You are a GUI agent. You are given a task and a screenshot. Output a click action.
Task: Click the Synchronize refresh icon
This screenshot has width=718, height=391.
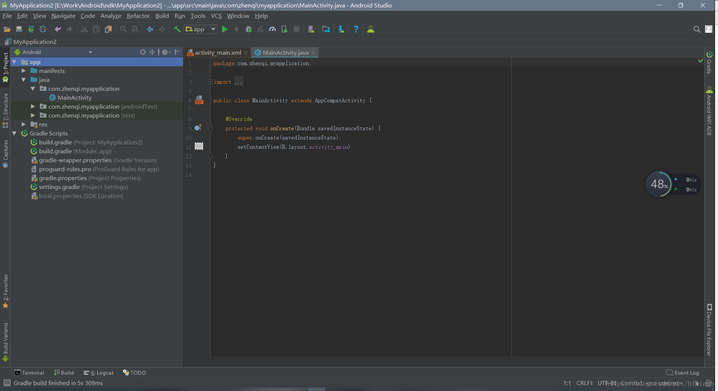tap(43, 29)
